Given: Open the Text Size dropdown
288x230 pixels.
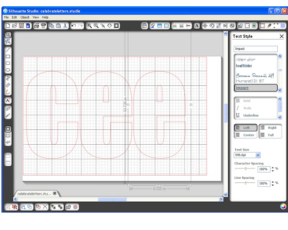Looking at the screenshot, I should 258,155.
